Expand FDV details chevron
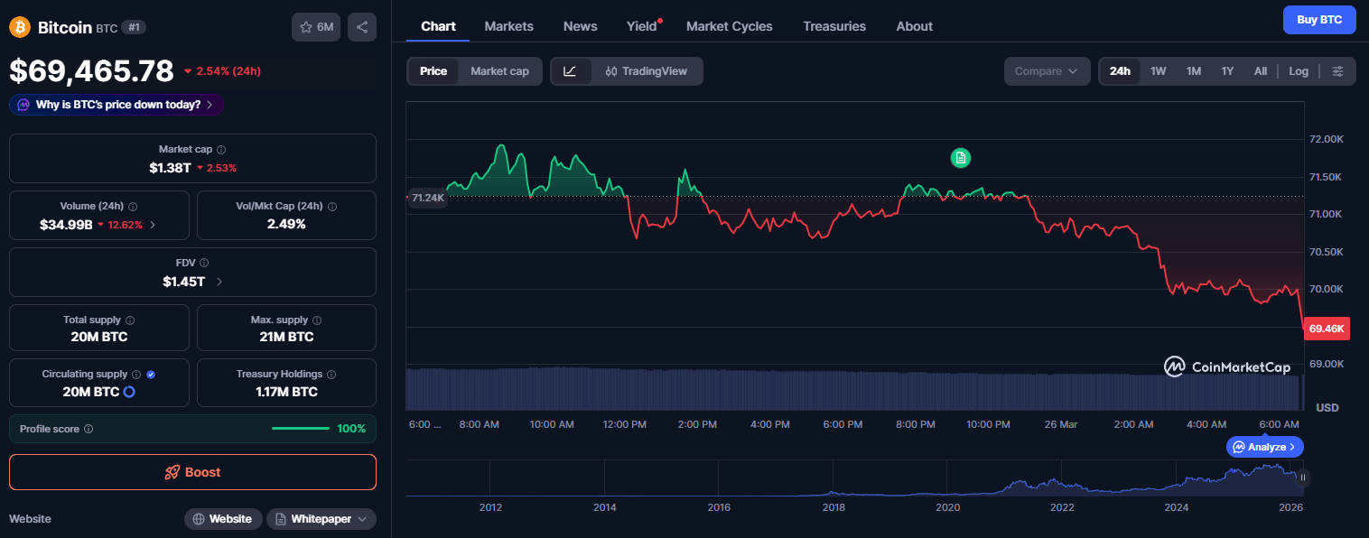Screen dimensions: 1369x538 click(219, 282)
